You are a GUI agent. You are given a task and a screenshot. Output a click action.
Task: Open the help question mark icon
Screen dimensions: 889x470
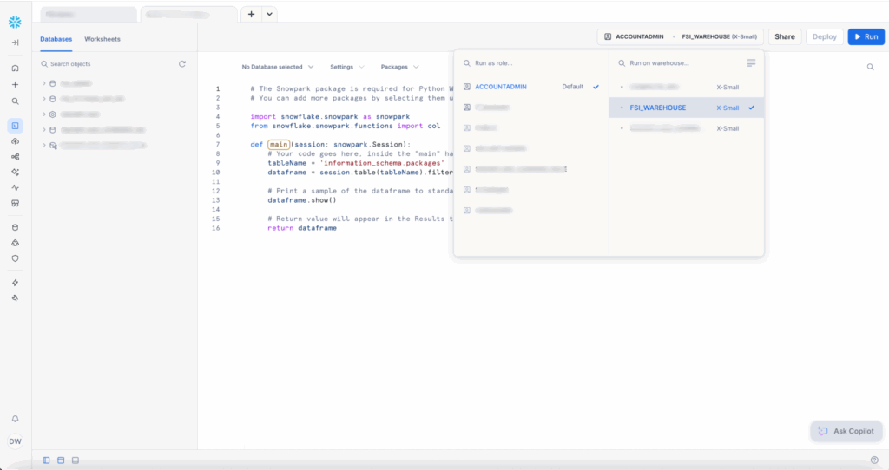[874, 460]
